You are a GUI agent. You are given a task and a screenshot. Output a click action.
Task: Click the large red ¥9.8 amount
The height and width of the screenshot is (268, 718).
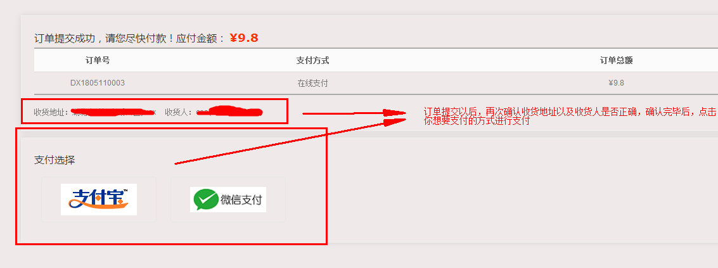244,37
